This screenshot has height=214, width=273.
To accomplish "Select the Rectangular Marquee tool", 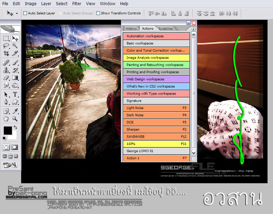I will pos(6,38).
